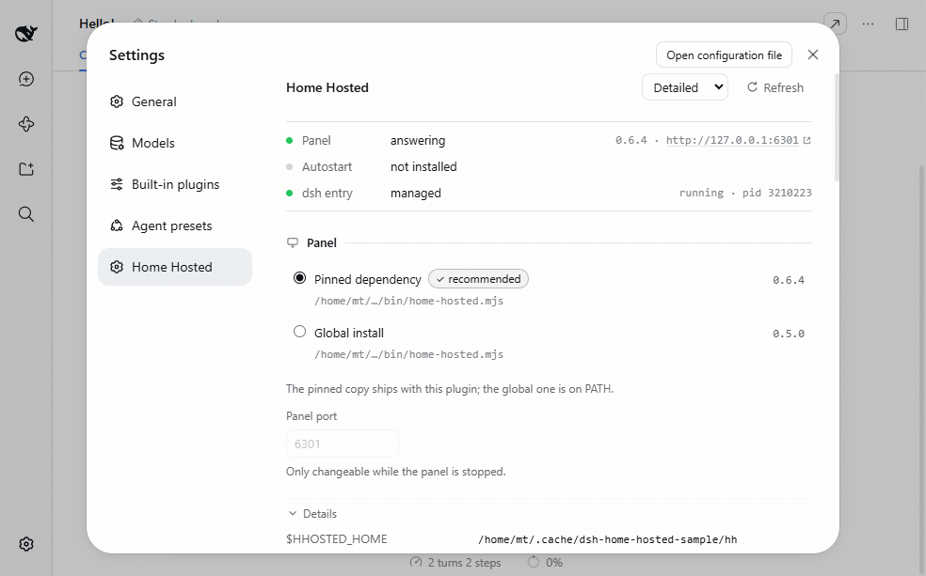Screen dimensions: 926x576
Task: Click Open configuration file button
Action: (x=724, y=54)
